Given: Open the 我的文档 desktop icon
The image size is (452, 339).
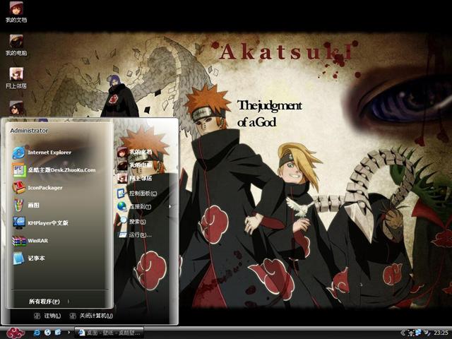Looking at the screenshot, I should point(16,12).
